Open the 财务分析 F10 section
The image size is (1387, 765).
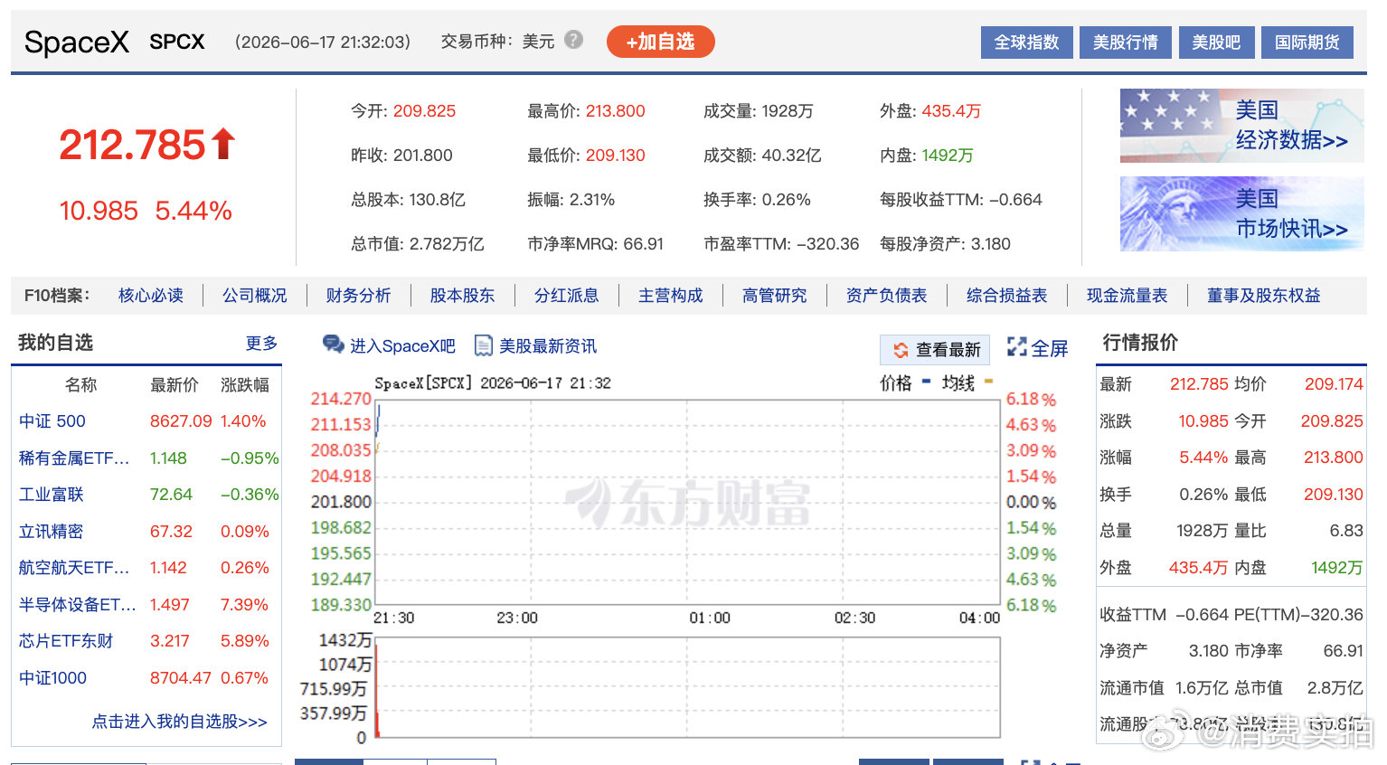tap(358, 296)
